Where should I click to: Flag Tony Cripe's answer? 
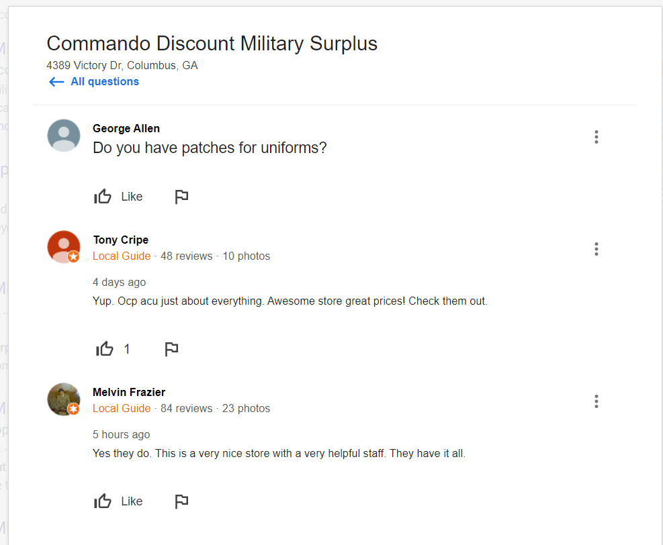click(x=171, y=349)
